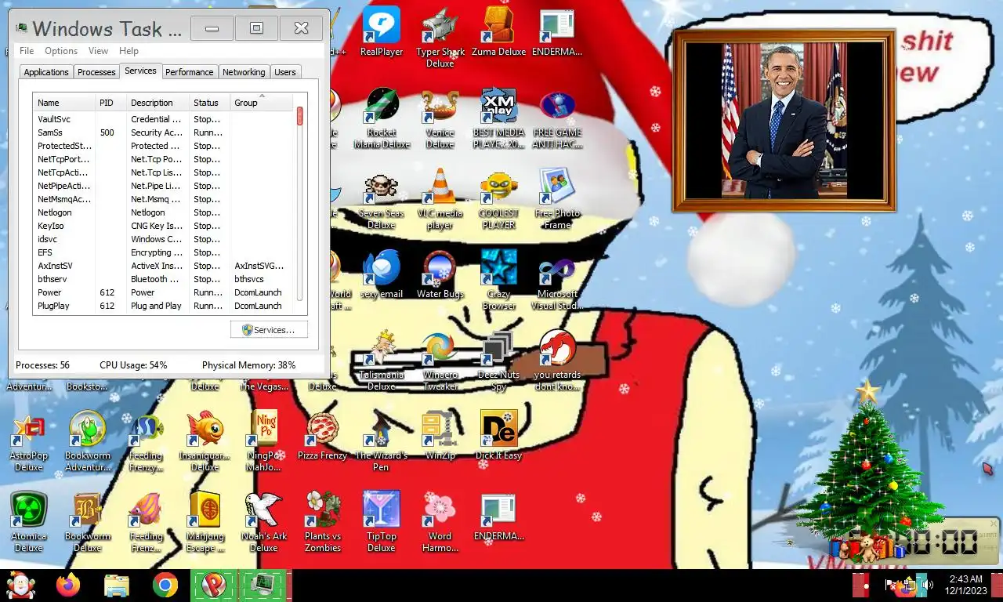Open Bookworm Deluxe shortcut
This screenshot has width=1003, height=602.
pos(88,521)
